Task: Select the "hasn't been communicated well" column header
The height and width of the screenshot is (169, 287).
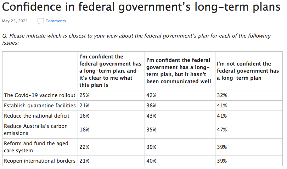Action: (x=179, y=71)
